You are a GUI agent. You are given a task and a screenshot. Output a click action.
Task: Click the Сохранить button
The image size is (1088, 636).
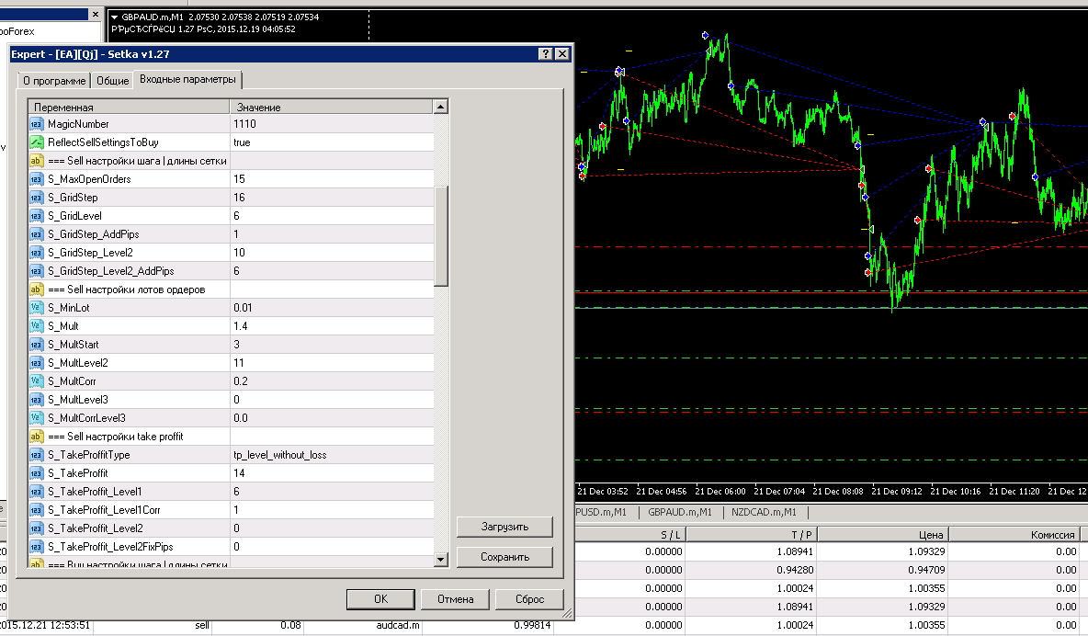click(x=504, y=557)
